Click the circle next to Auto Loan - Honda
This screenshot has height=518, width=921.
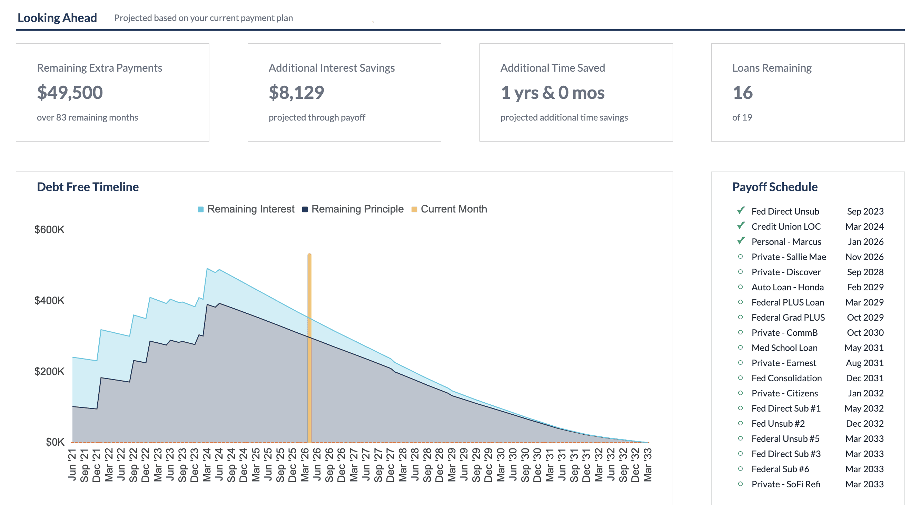[741, 287]
